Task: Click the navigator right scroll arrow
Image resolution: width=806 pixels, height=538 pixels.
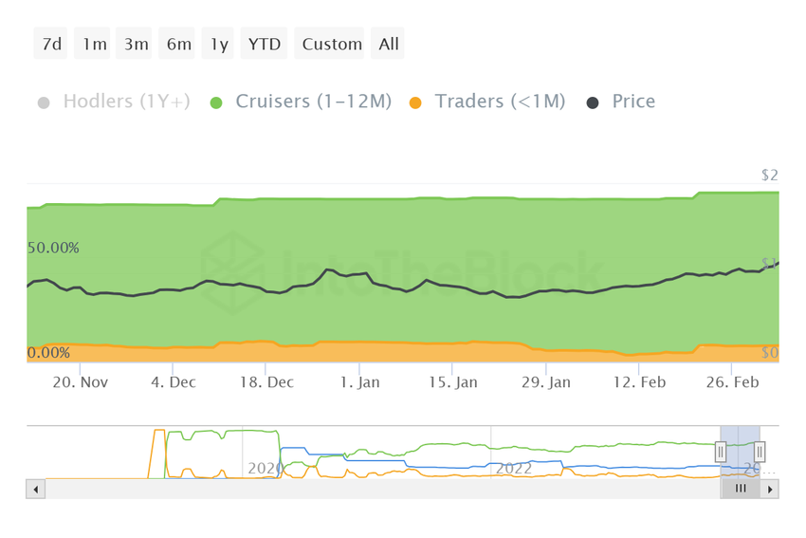Action: [770, 490]
